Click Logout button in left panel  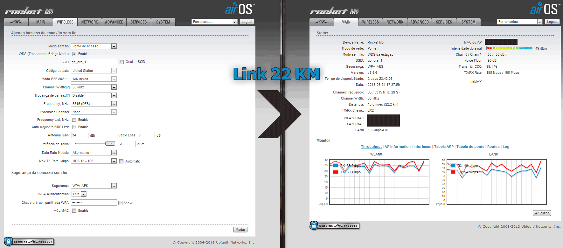(x=247, y=22)
